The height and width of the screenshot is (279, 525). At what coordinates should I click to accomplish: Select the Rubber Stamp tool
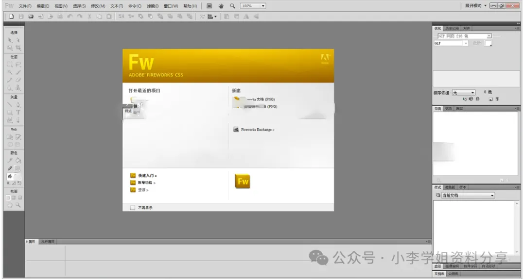tap(18, 88)
